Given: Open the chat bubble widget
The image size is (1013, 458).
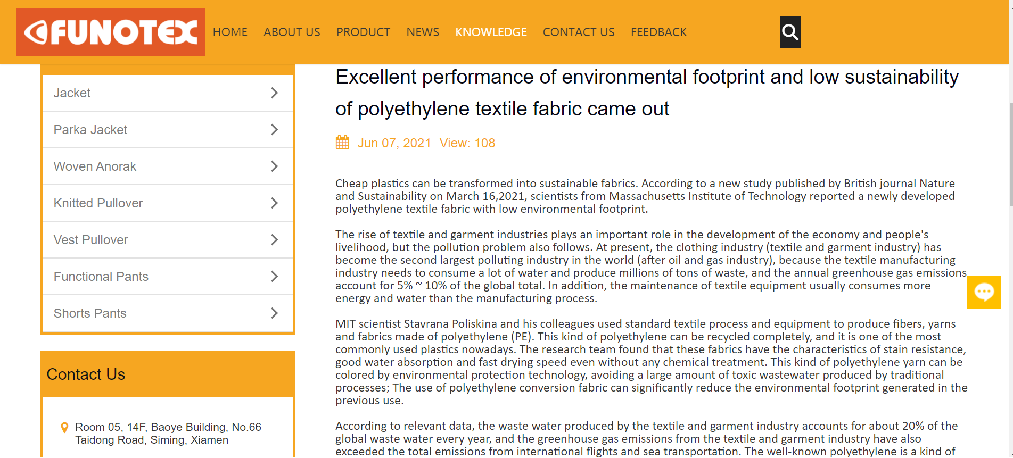Looking at the screenshot, I should coord(984,292).
